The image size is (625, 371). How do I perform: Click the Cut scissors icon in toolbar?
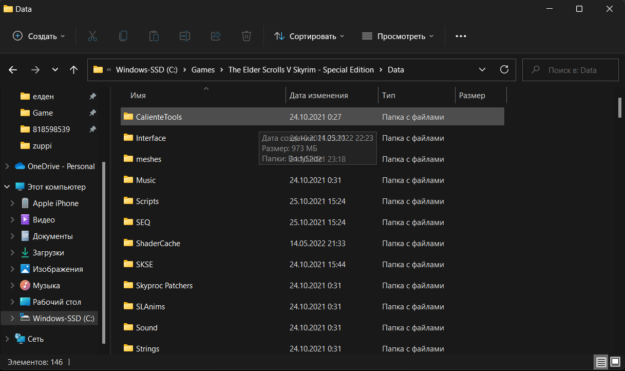[x=92, y=36]
